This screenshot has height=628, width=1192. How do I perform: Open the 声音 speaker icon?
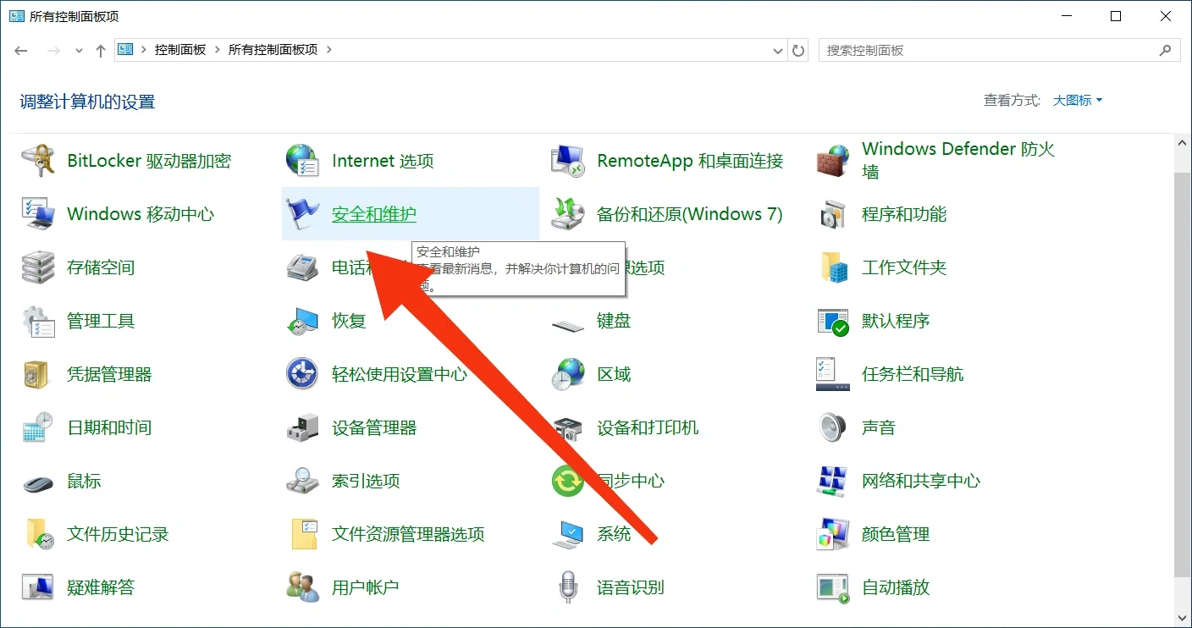[x=833, y=427]
